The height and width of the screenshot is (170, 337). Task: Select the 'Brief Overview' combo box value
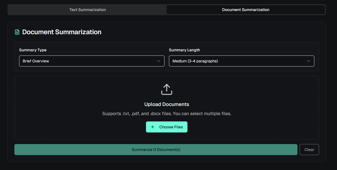click(x=36, y=61)
